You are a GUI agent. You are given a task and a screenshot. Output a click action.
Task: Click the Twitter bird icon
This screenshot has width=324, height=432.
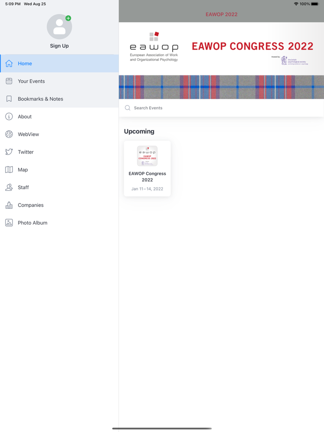(9, 152)
